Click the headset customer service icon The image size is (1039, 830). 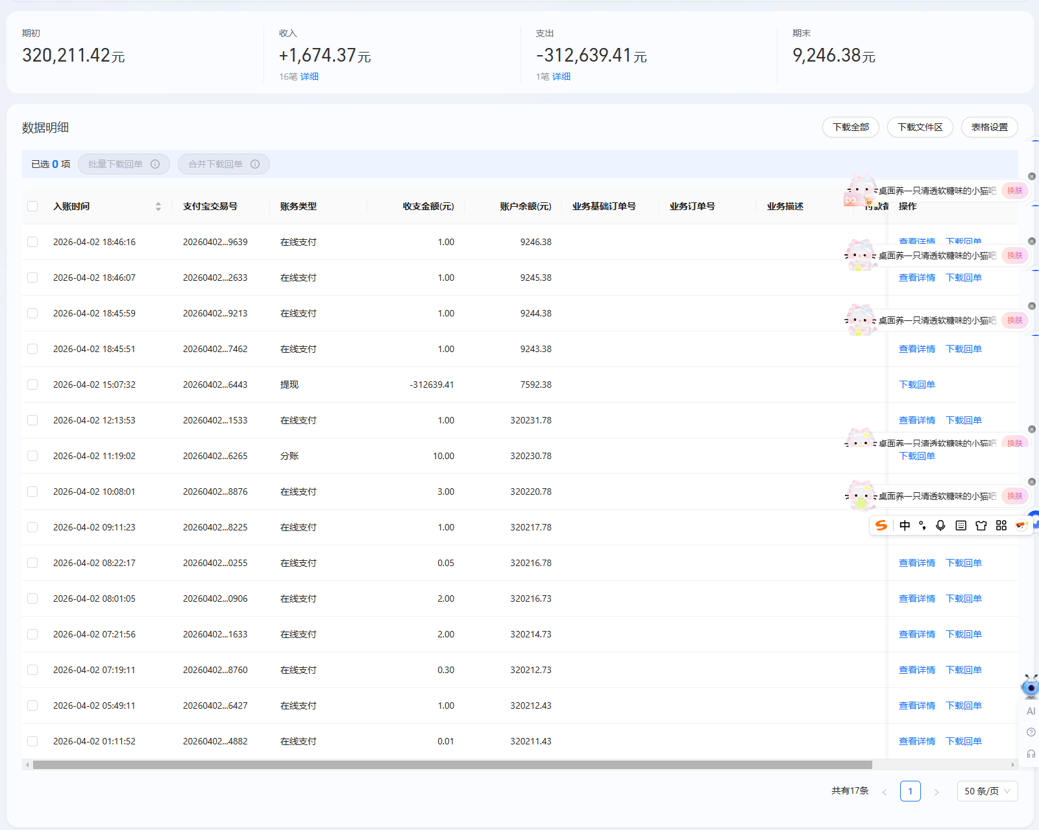point(1031,753)
